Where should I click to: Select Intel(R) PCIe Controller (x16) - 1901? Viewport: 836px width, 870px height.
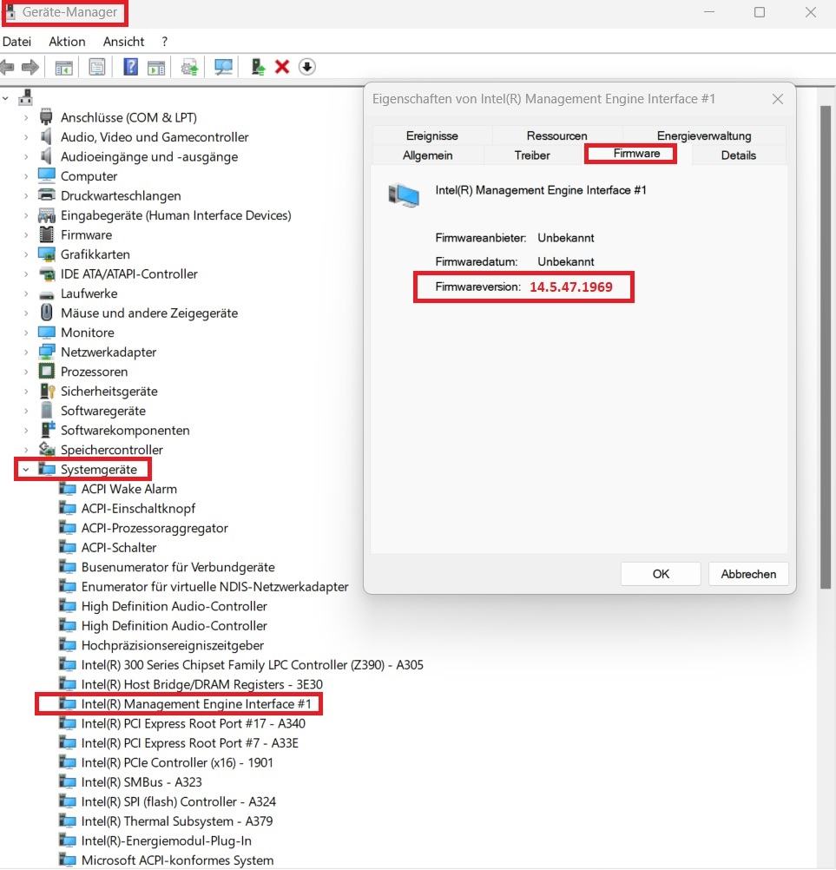[176, 763]
